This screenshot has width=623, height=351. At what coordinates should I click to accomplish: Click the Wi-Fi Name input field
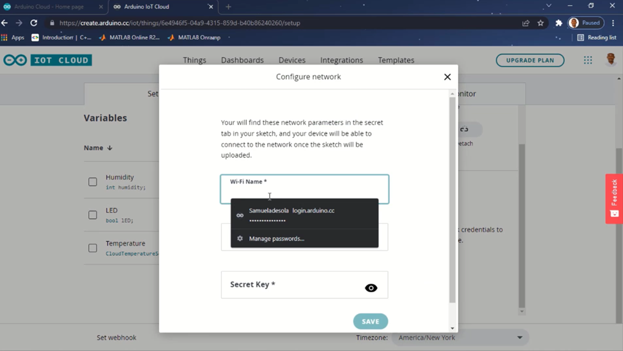[x=304, y=189]
